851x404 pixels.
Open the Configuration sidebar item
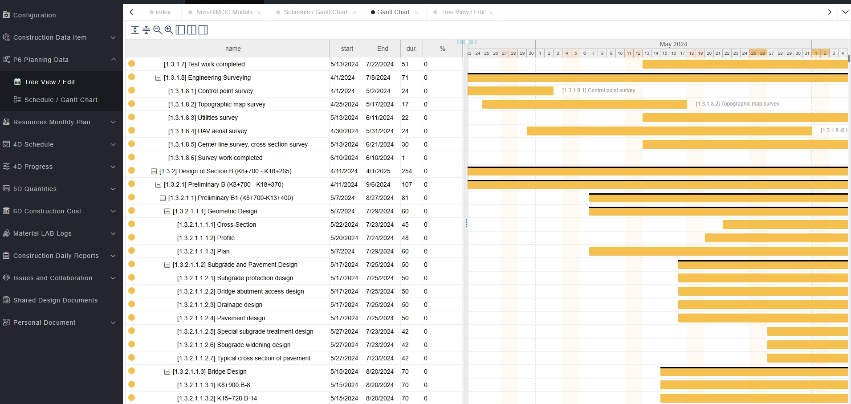[x=61, y=15]
